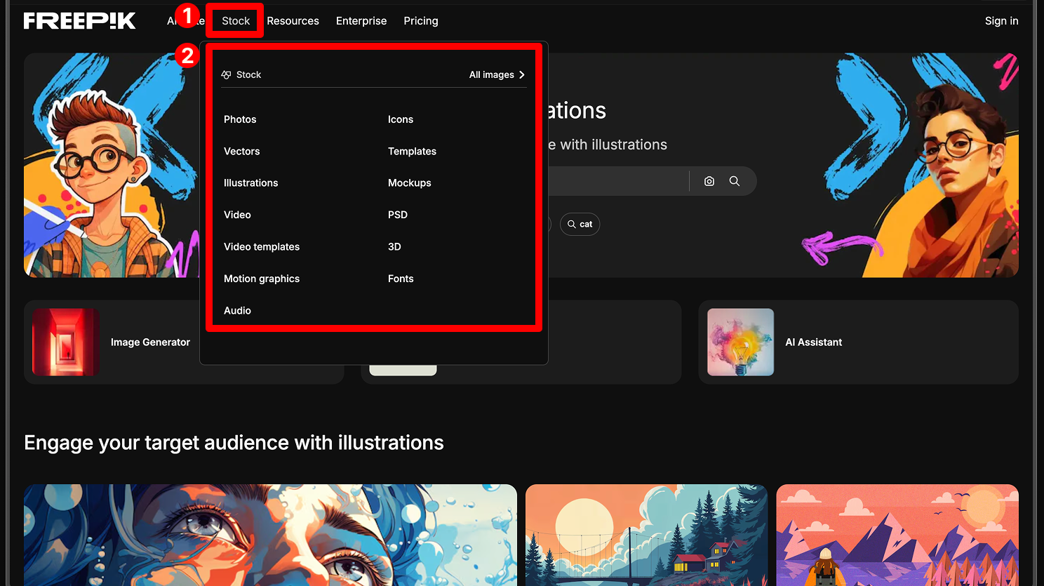This screenshot has width=1044, height=586.
Task: Click the camera search-by-image icon
Action: point(709,181)
